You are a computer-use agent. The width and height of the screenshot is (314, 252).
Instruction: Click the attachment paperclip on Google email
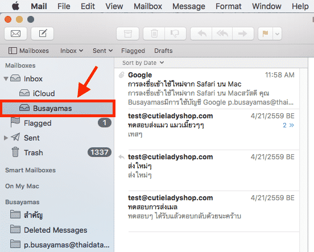[121, 75]
